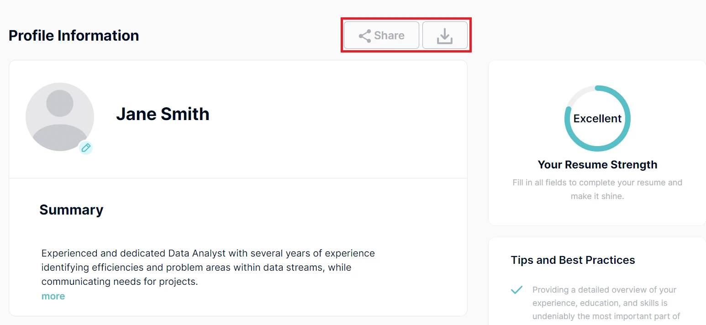Screen dimensions: 706x325
Task: Click the Data Analyst summary paragraph
Action: (208, 267)
